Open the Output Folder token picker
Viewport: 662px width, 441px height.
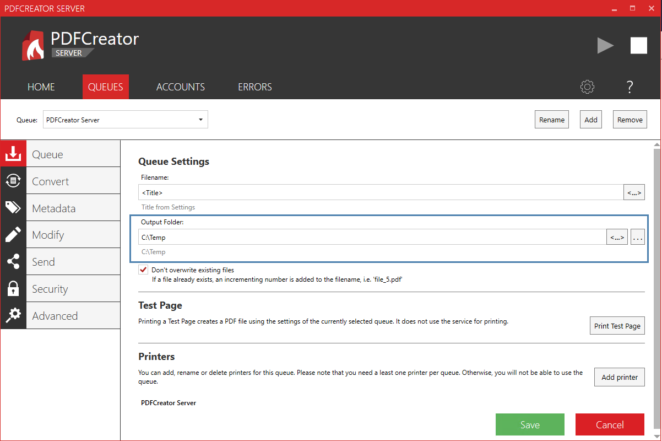tap(617, 236)
